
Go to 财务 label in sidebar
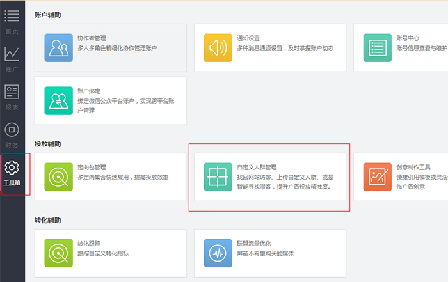(12, 145)
